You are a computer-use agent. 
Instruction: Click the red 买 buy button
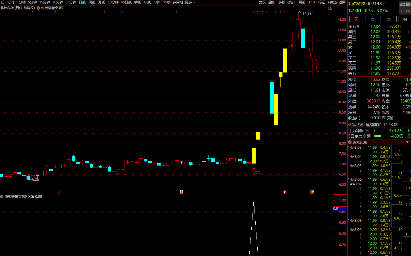[356, 19]
